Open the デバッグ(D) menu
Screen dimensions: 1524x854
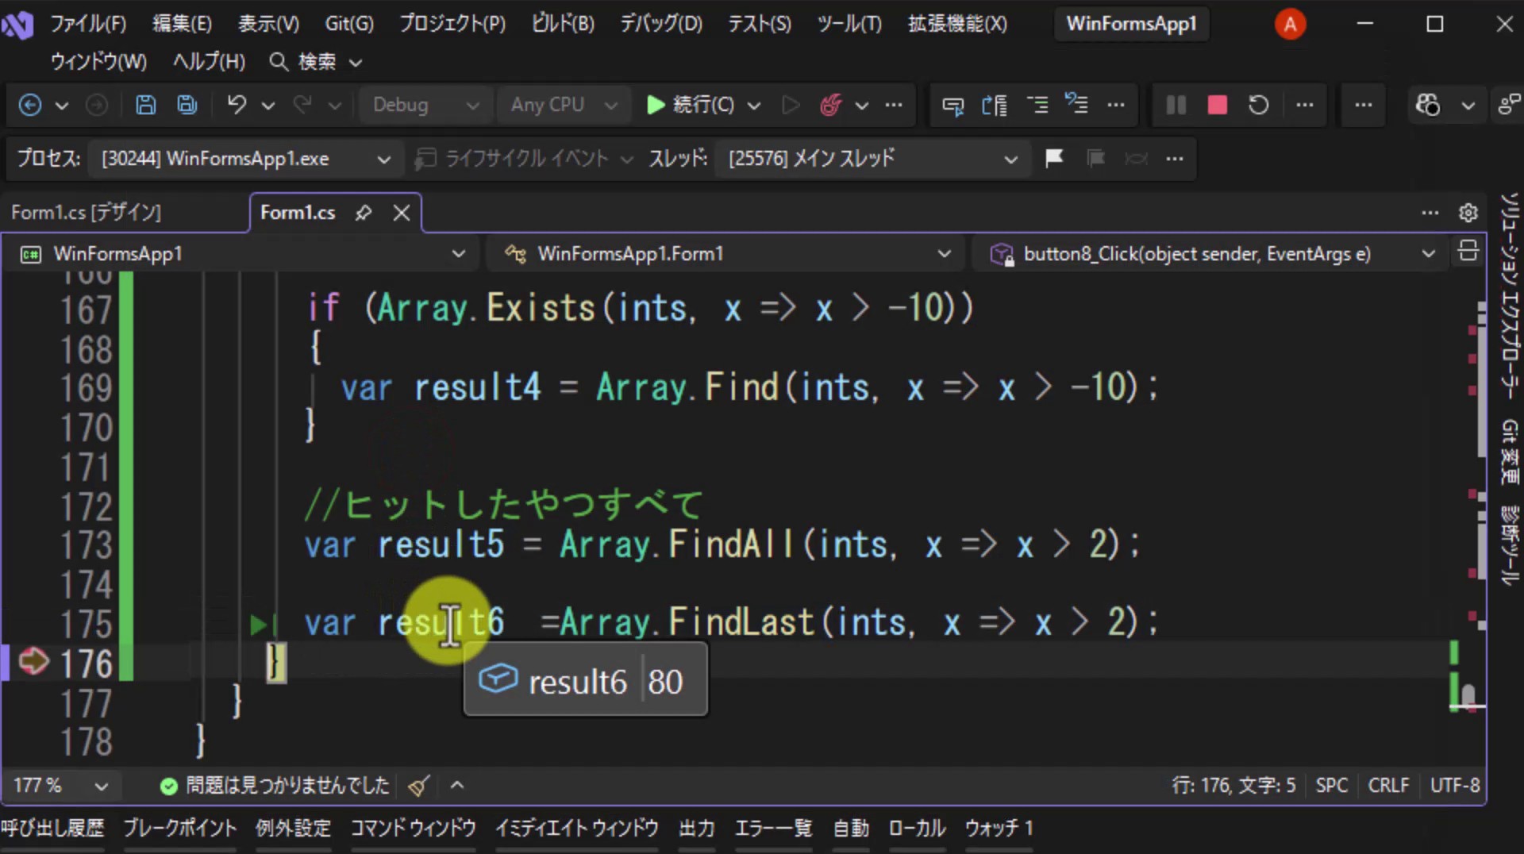(x=660, y=24)
